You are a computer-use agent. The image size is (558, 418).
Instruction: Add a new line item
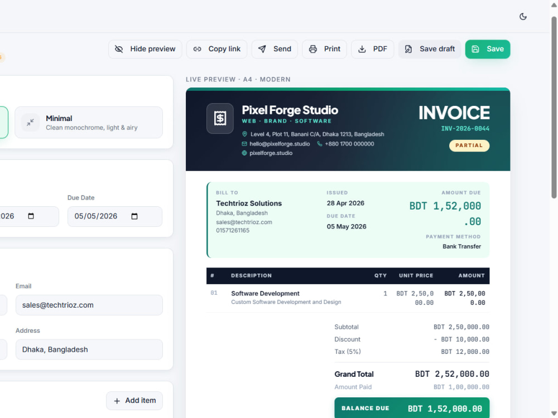(x=134, y=401)
